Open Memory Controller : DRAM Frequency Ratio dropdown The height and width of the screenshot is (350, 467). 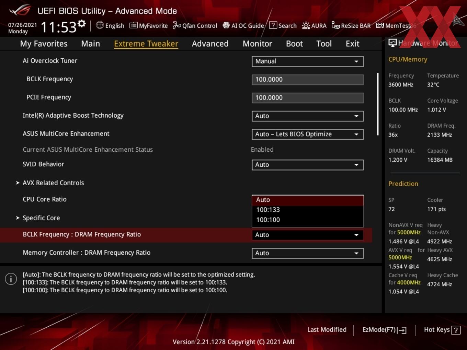pos(307,253)
